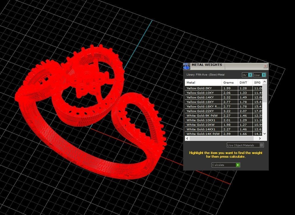Select the Yellow Gold:22KY row
Image resolution: width=295 pixels, height=215 pixels.
pos(223,111)
